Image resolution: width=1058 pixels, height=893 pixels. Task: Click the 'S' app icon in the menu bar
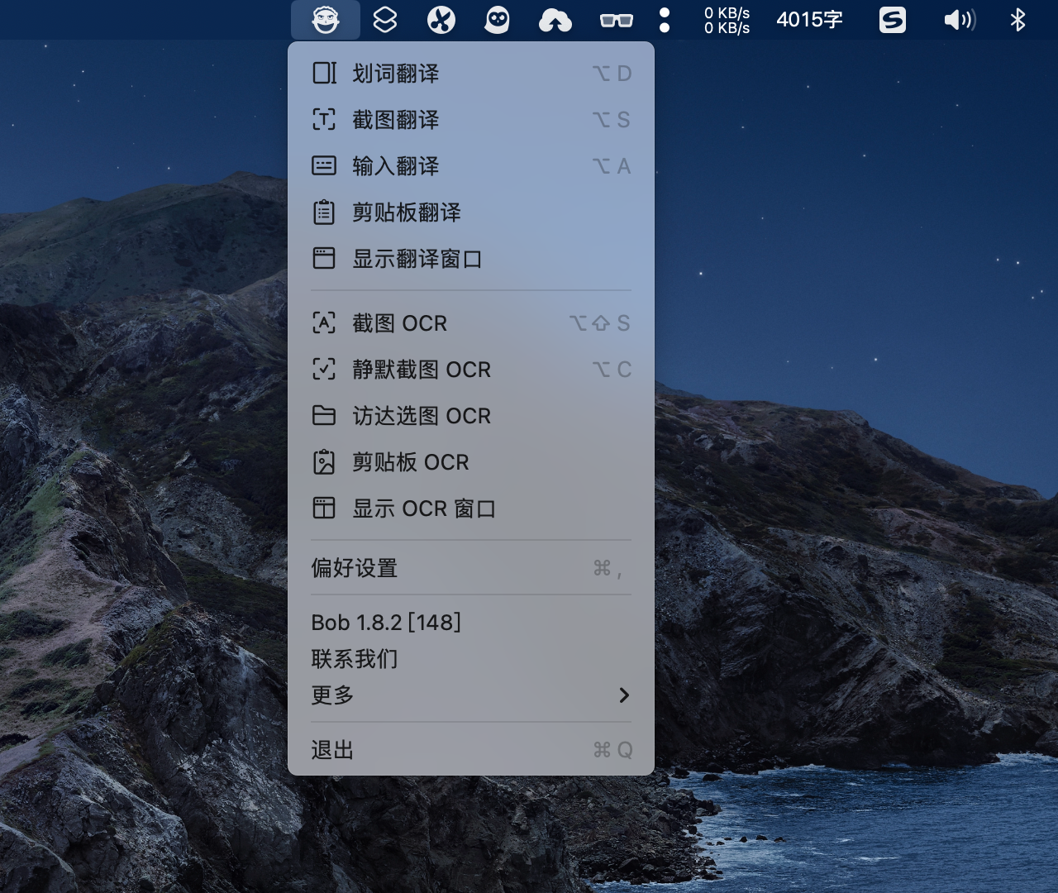pyautogui.click(x=893, y=19)
